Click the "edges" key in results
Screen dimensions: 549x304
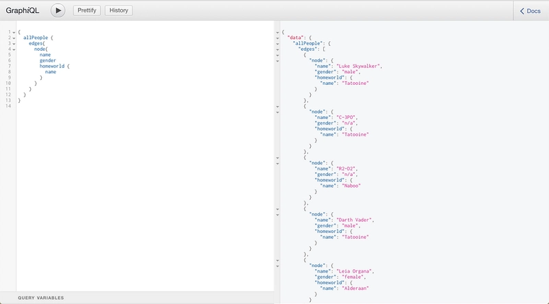coord(306,49)
